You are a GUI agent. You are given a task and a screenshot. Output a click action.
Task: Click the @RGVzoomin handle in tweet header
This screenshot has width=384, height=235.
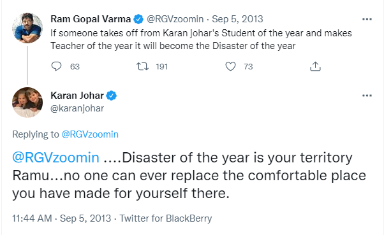point(175,19)
